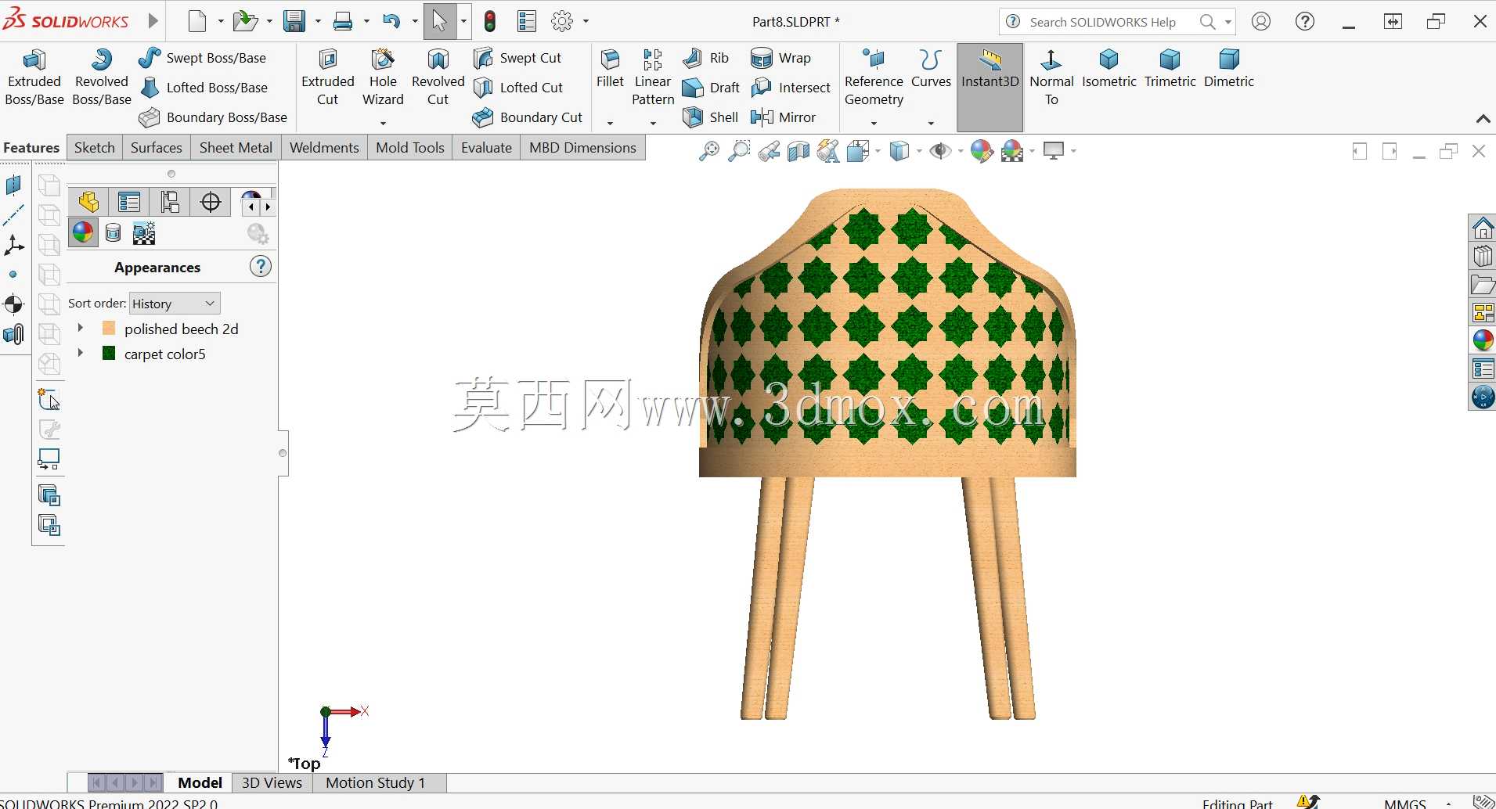The width and height of the screenshot is (1496, 809).
Task: Select the Intersect tool
Action: click(x=791, y=88)
